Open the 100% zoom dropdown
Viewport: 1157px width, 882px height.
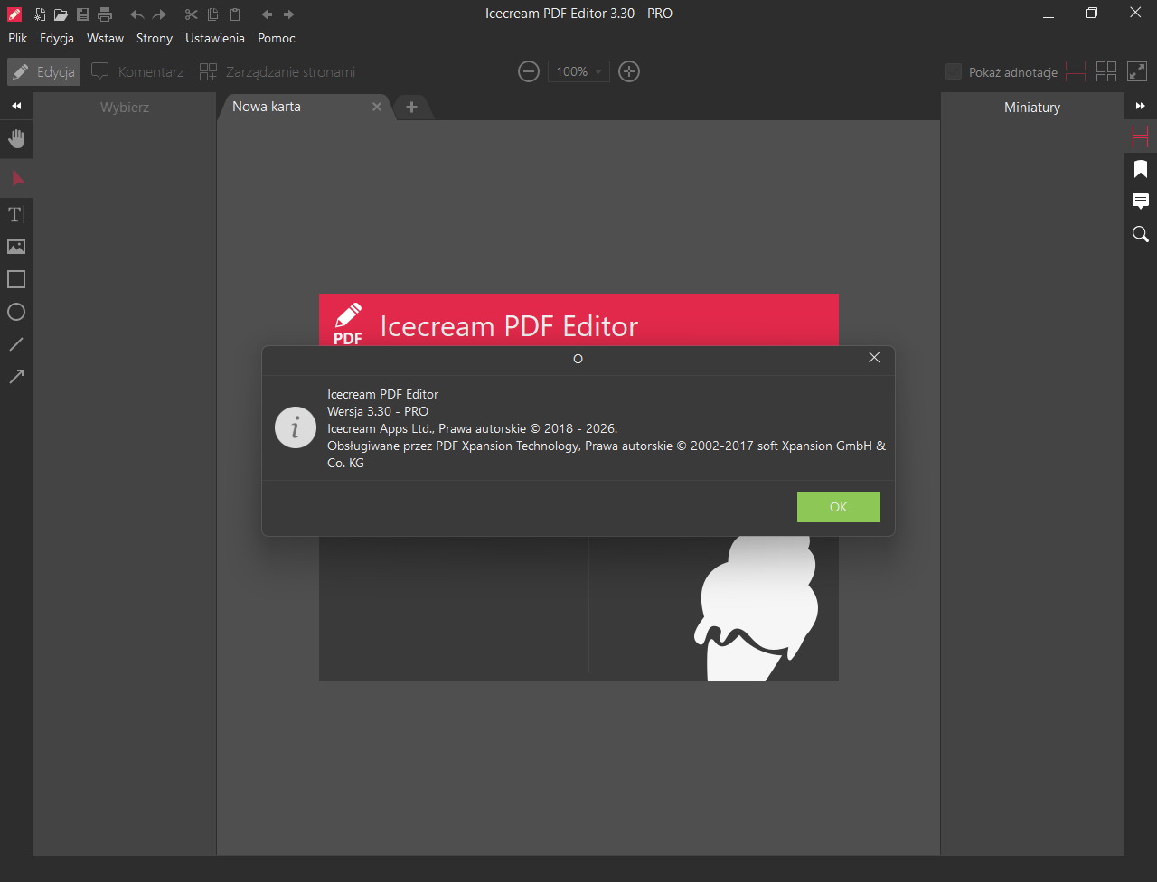coord(578,71)
